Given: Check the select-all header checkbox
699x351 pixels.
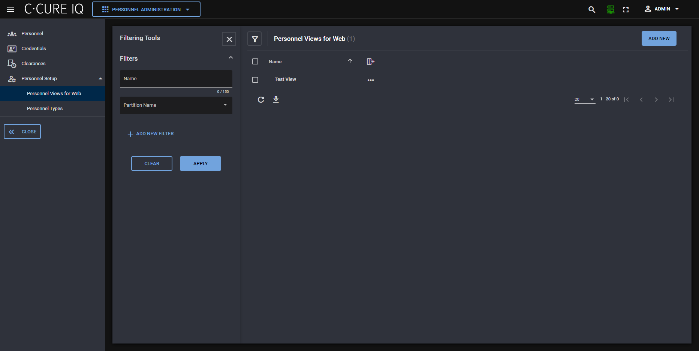Looking at the screenshot, I should [x=255, y=61].
